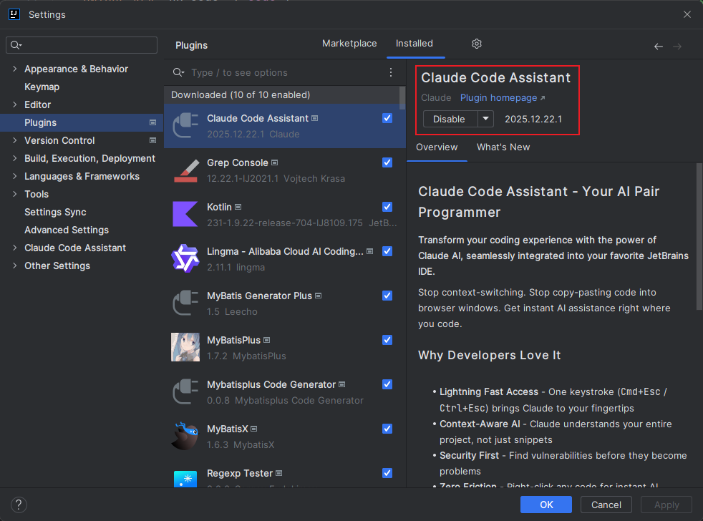The height and width of the screenshot is (521, 703).
Task: Switch to the Marketplace tab
Action: 349,44
